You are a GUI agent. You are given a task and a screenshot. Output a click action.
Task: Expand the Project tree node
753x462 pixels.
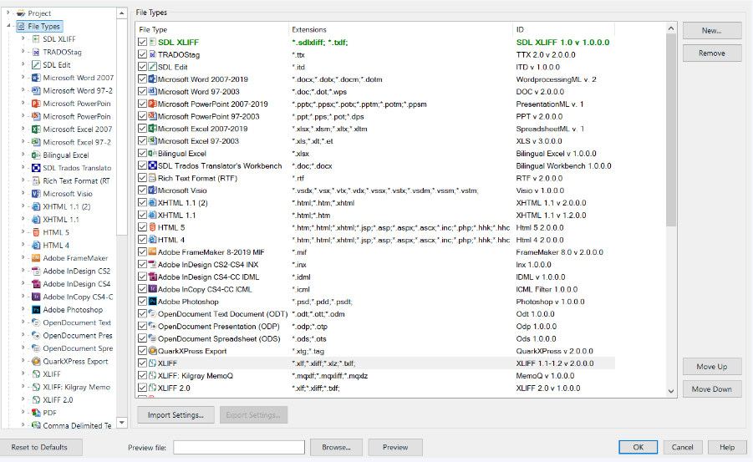click(8, 13)
